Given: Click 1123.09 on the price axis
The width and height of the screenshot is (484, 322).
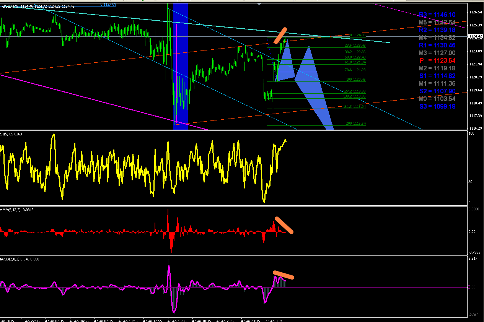Looking at the screenshot, I should pyautogui.click(x=476, y=51).
